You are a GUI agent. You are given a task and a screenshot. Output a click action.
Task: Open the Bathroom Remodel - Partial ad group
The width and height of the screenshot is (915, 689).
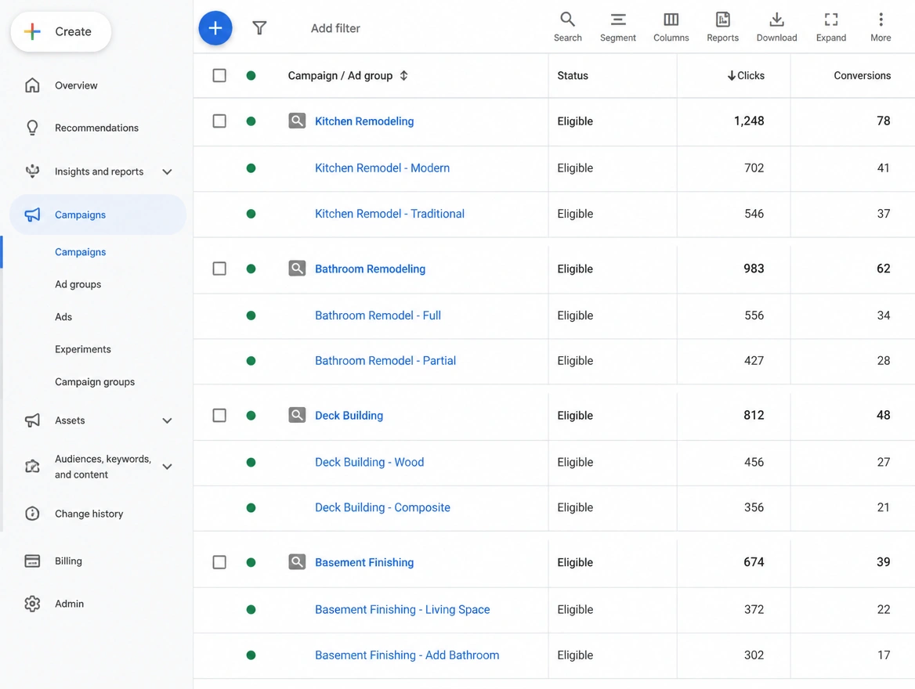coord(385,360)
